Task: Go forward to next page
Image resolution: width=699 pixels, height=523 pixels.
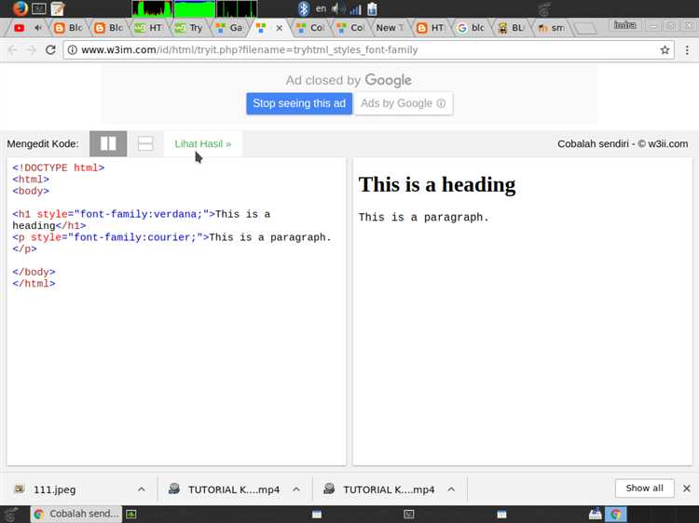Action: coord(31,50)
